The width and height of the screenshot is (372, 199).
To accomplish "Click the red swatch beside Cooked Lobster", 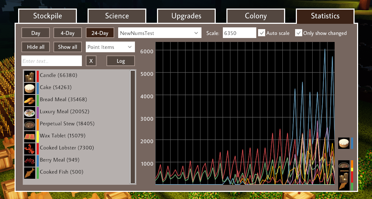I will (x=37, y=149).
